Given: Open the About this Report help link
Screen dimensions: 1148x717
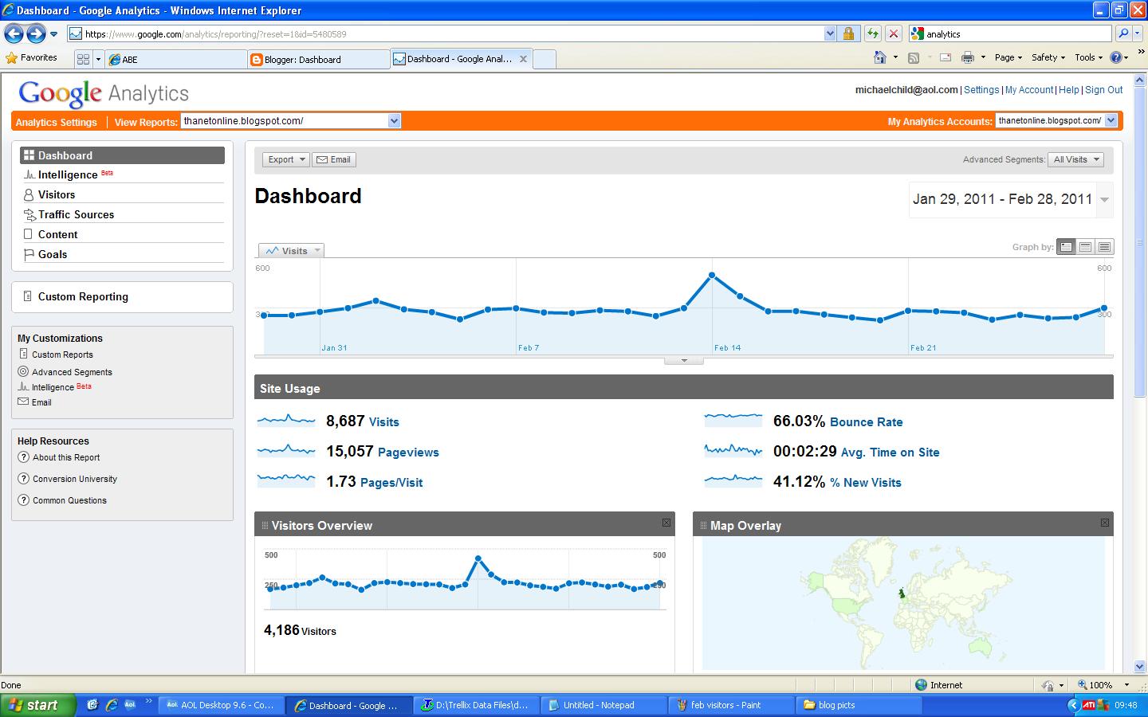Looking at the screenshot, I should 66,457.
